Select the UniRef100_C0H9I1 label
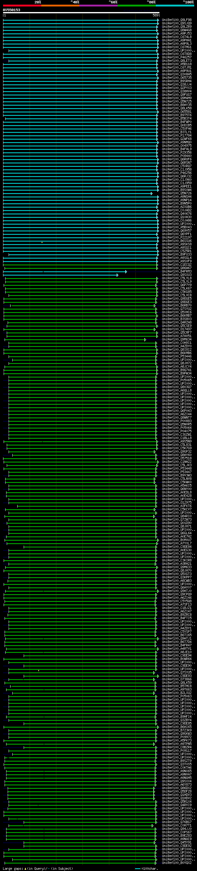 click(x=176, y=343)
